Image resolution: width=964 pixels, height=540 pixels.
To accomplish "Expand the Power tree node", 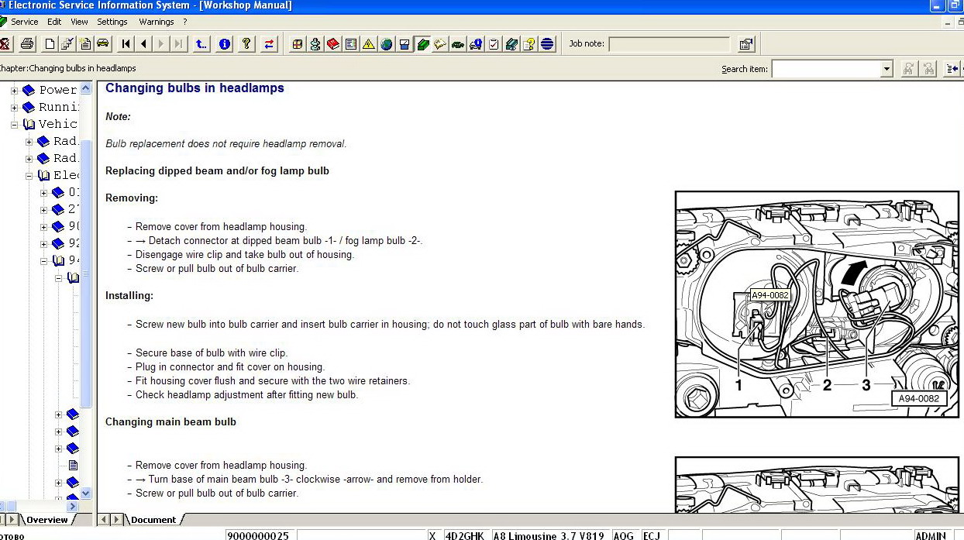I will pyautogui.click(x=14, y=91).
